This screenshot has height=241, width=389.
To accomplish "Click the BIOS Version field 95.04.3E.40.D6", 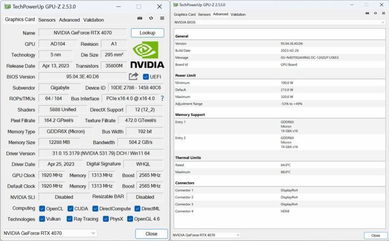I will coord(83,77).
